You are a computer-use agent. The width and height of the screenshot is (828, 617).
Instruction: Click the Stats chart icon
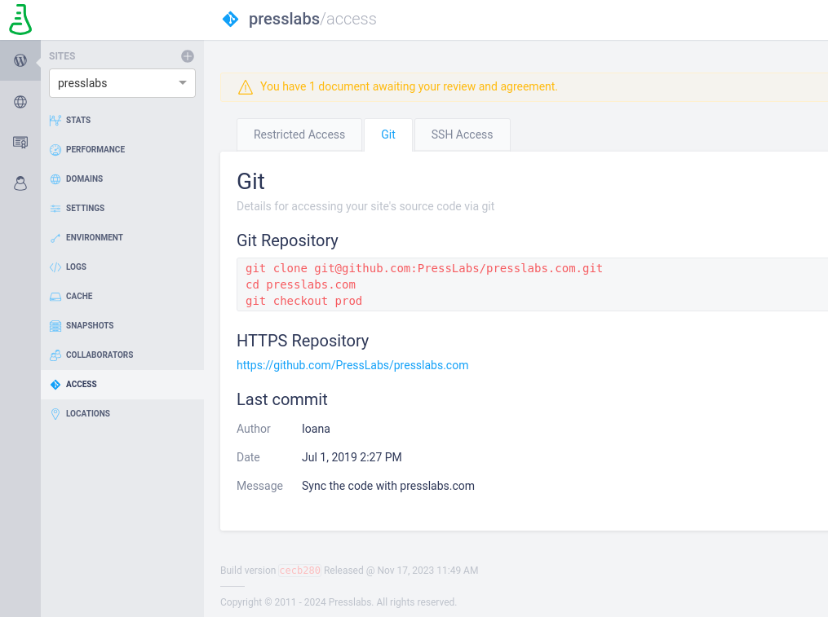[x=55, y=121]
